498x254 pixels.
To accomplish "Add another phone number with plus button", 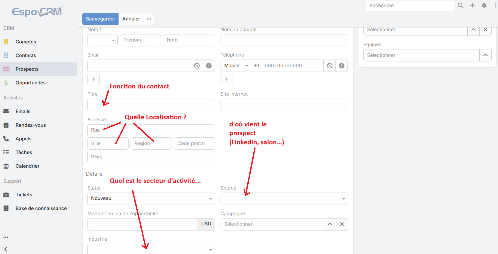I will tap(227, 79).
